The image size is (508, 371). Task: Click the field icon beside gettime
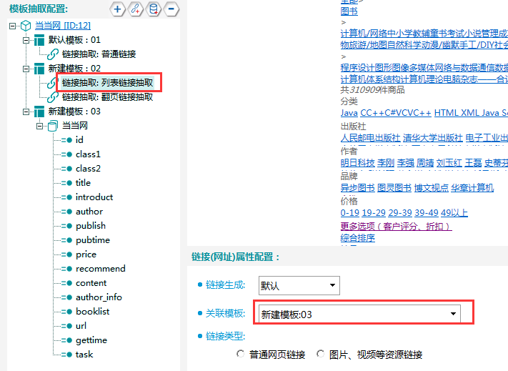click(x=66, y=340)
